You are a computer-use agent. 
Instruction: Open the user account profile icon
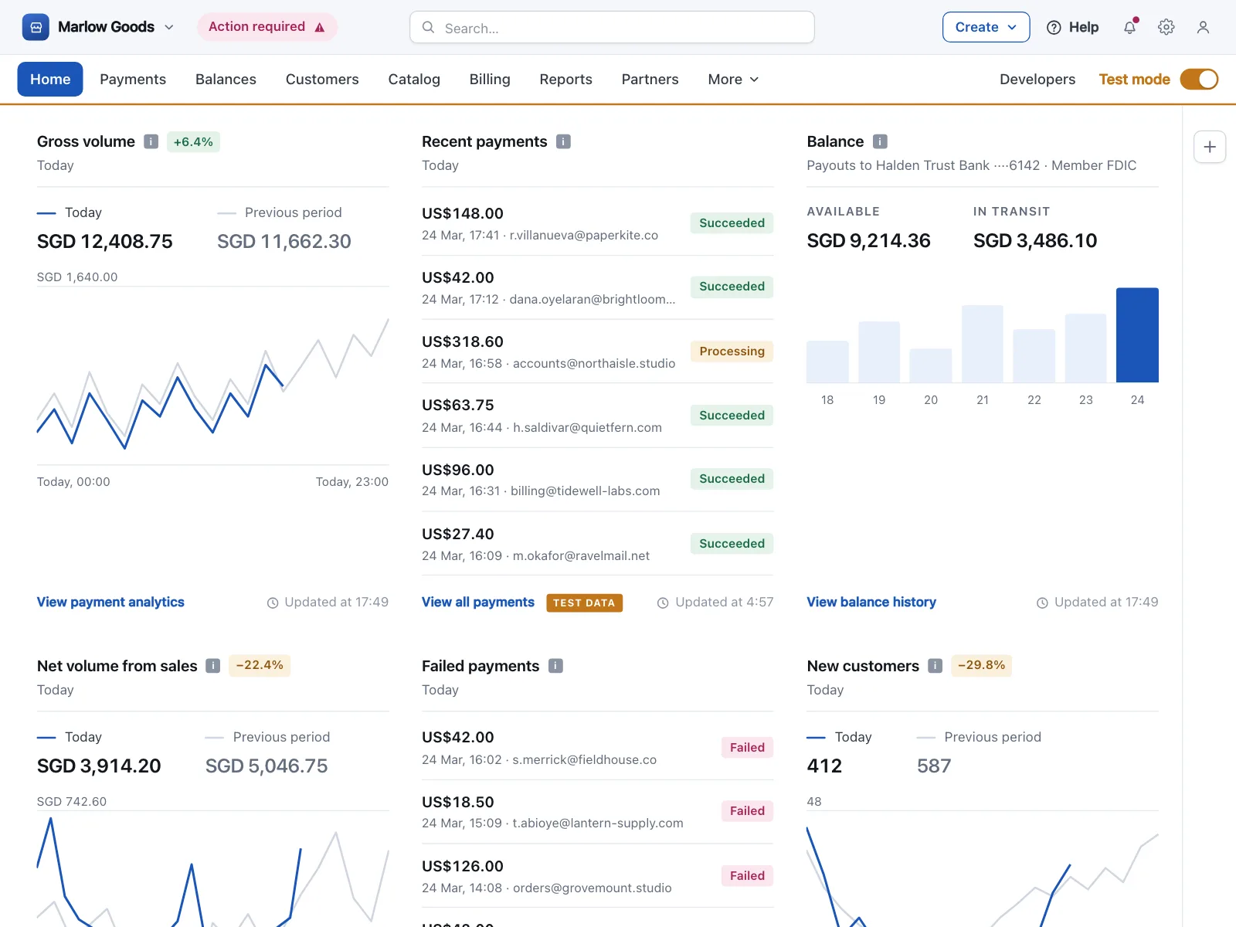coord(1203,27)
